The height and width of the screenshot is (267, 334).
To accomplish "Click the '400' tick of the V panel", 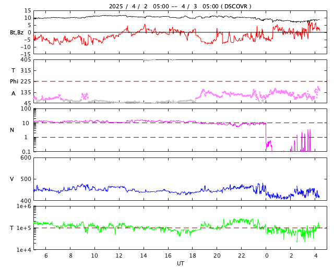I will [x=26, y=201].
